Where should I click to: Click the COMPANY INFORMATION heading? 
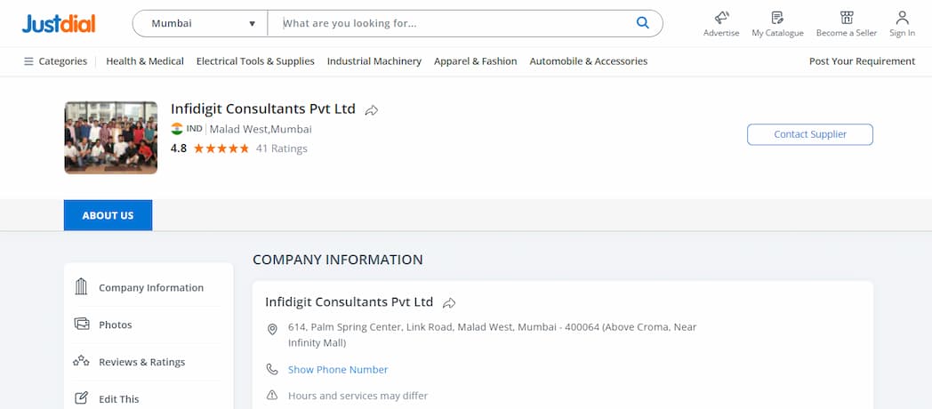(338, 260)
